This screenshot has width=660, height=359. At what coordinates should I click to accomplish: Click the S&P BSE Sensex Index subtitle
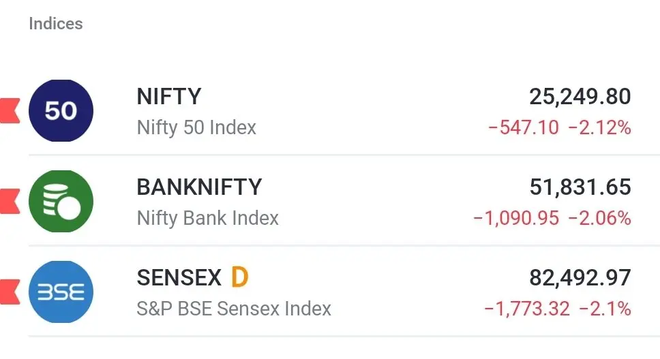[x=234, y=309]
